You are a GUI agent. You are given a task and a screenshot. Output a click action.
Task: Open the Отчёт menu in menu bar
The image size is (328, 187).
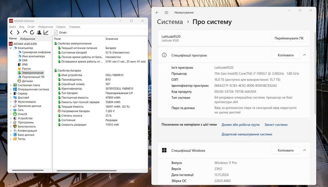coord(31,27)
